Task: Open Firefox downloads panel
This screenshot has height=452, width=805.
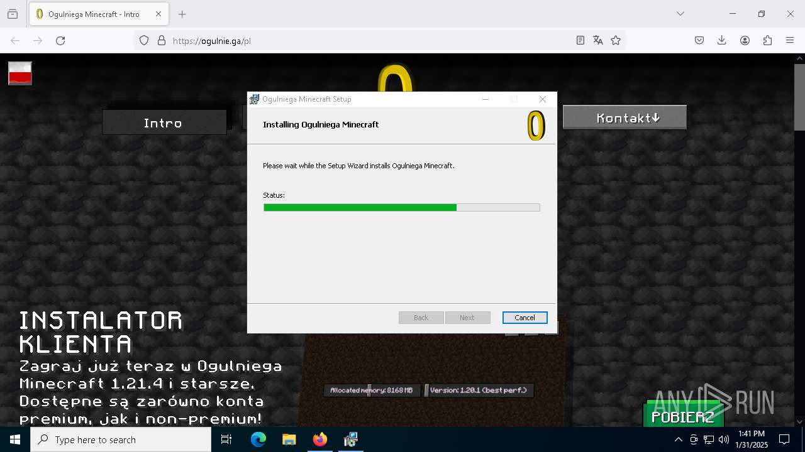Action: [x=722, y=40]
